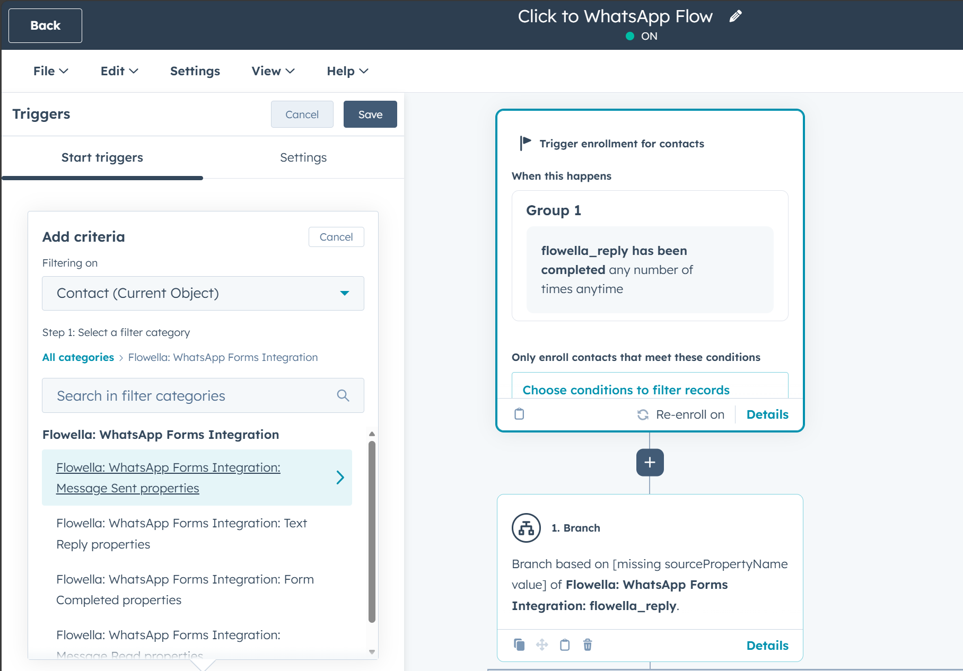
Task: Open the View dropdown menu
Action: pyautogui.click(x=272, y=70)
